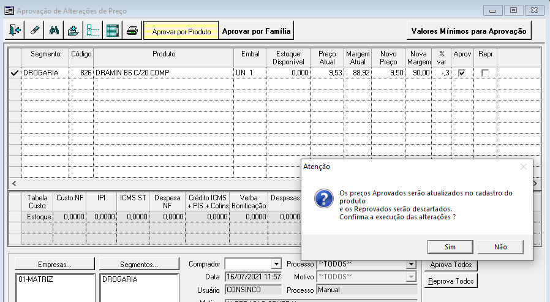Click the Novo Preço column header
Image resolution: width=550 pixels, height=302 pixels.
click(x=388, y=58)
